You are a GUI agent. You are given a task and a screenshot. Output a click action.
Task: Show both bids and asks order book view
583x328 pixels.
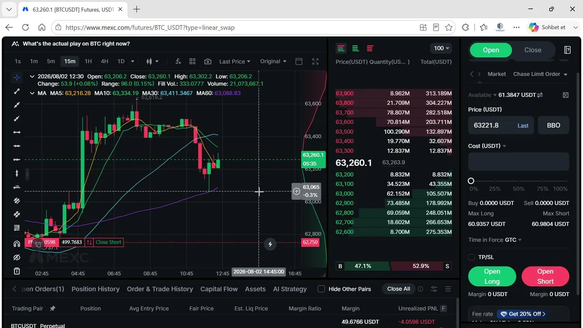[x=341, y=48]
